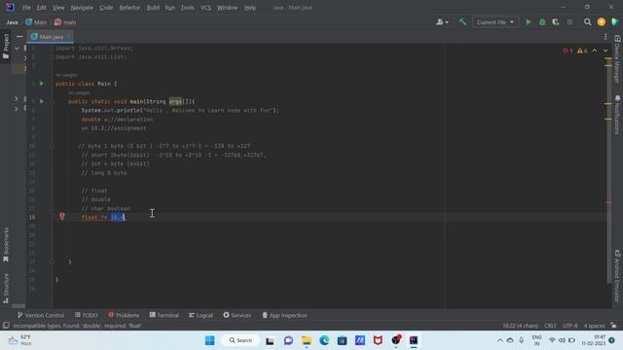623x350 pixels.
Task: Click the CRLF line separator selector
Action: [x=550, y=326]
